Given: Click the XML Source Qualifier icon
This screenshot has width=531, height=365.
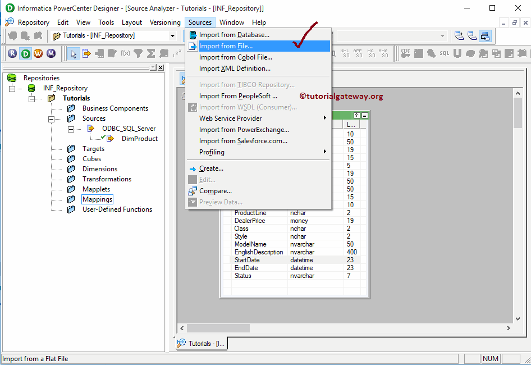Looking at the screenshot, I should coord(345,53).
